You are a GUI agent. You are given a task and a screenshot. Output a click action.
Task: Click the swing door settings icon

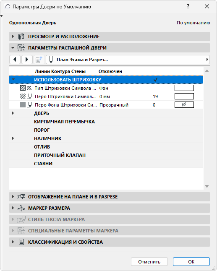point(21,48)
